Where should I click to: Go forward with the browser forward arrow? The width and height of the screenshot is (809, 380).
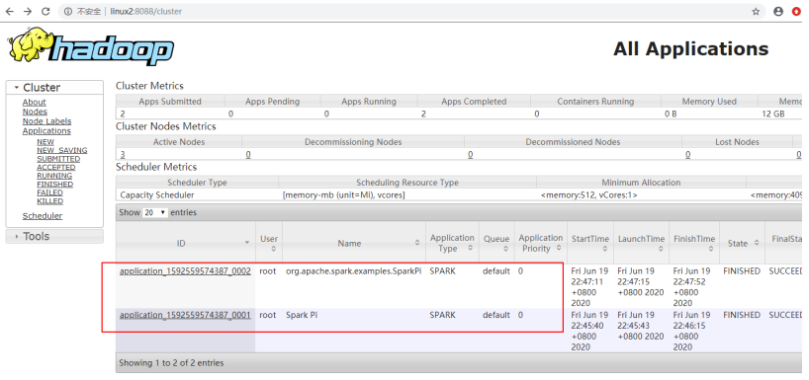click(x=28, y=11)
